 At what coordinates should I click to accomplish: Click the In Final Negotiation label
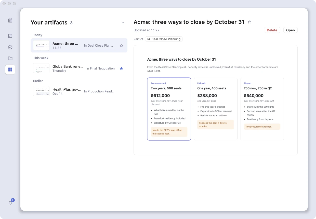pyautogui.click(x=100, y=69)
